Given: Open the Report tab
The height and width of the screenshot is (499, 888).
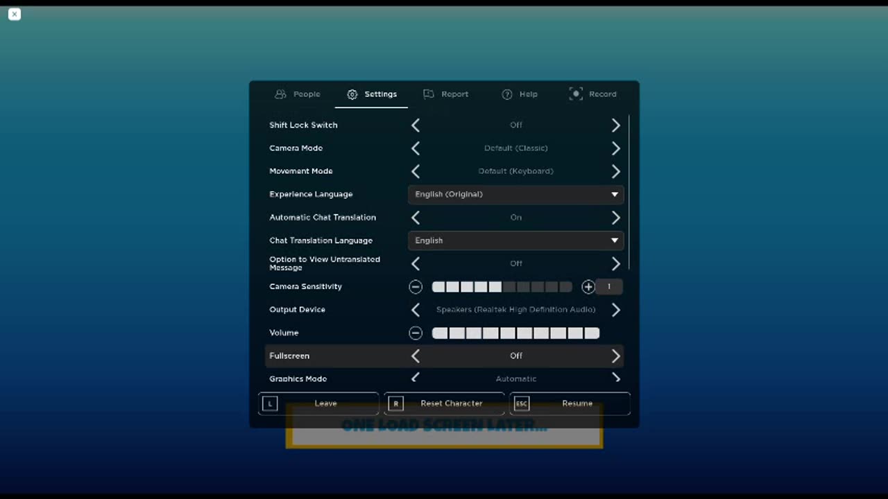Looking at the screenshot, I should 445,94.
